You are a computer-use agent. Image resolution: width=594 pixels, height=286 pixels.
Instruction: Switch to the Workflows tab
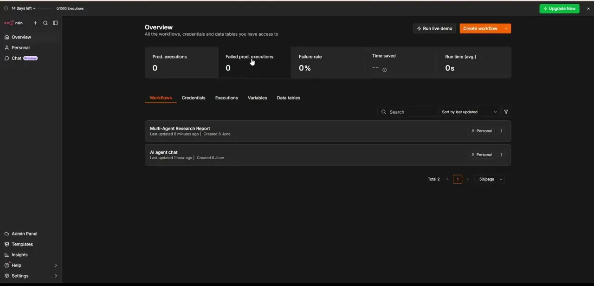[161, 98]
